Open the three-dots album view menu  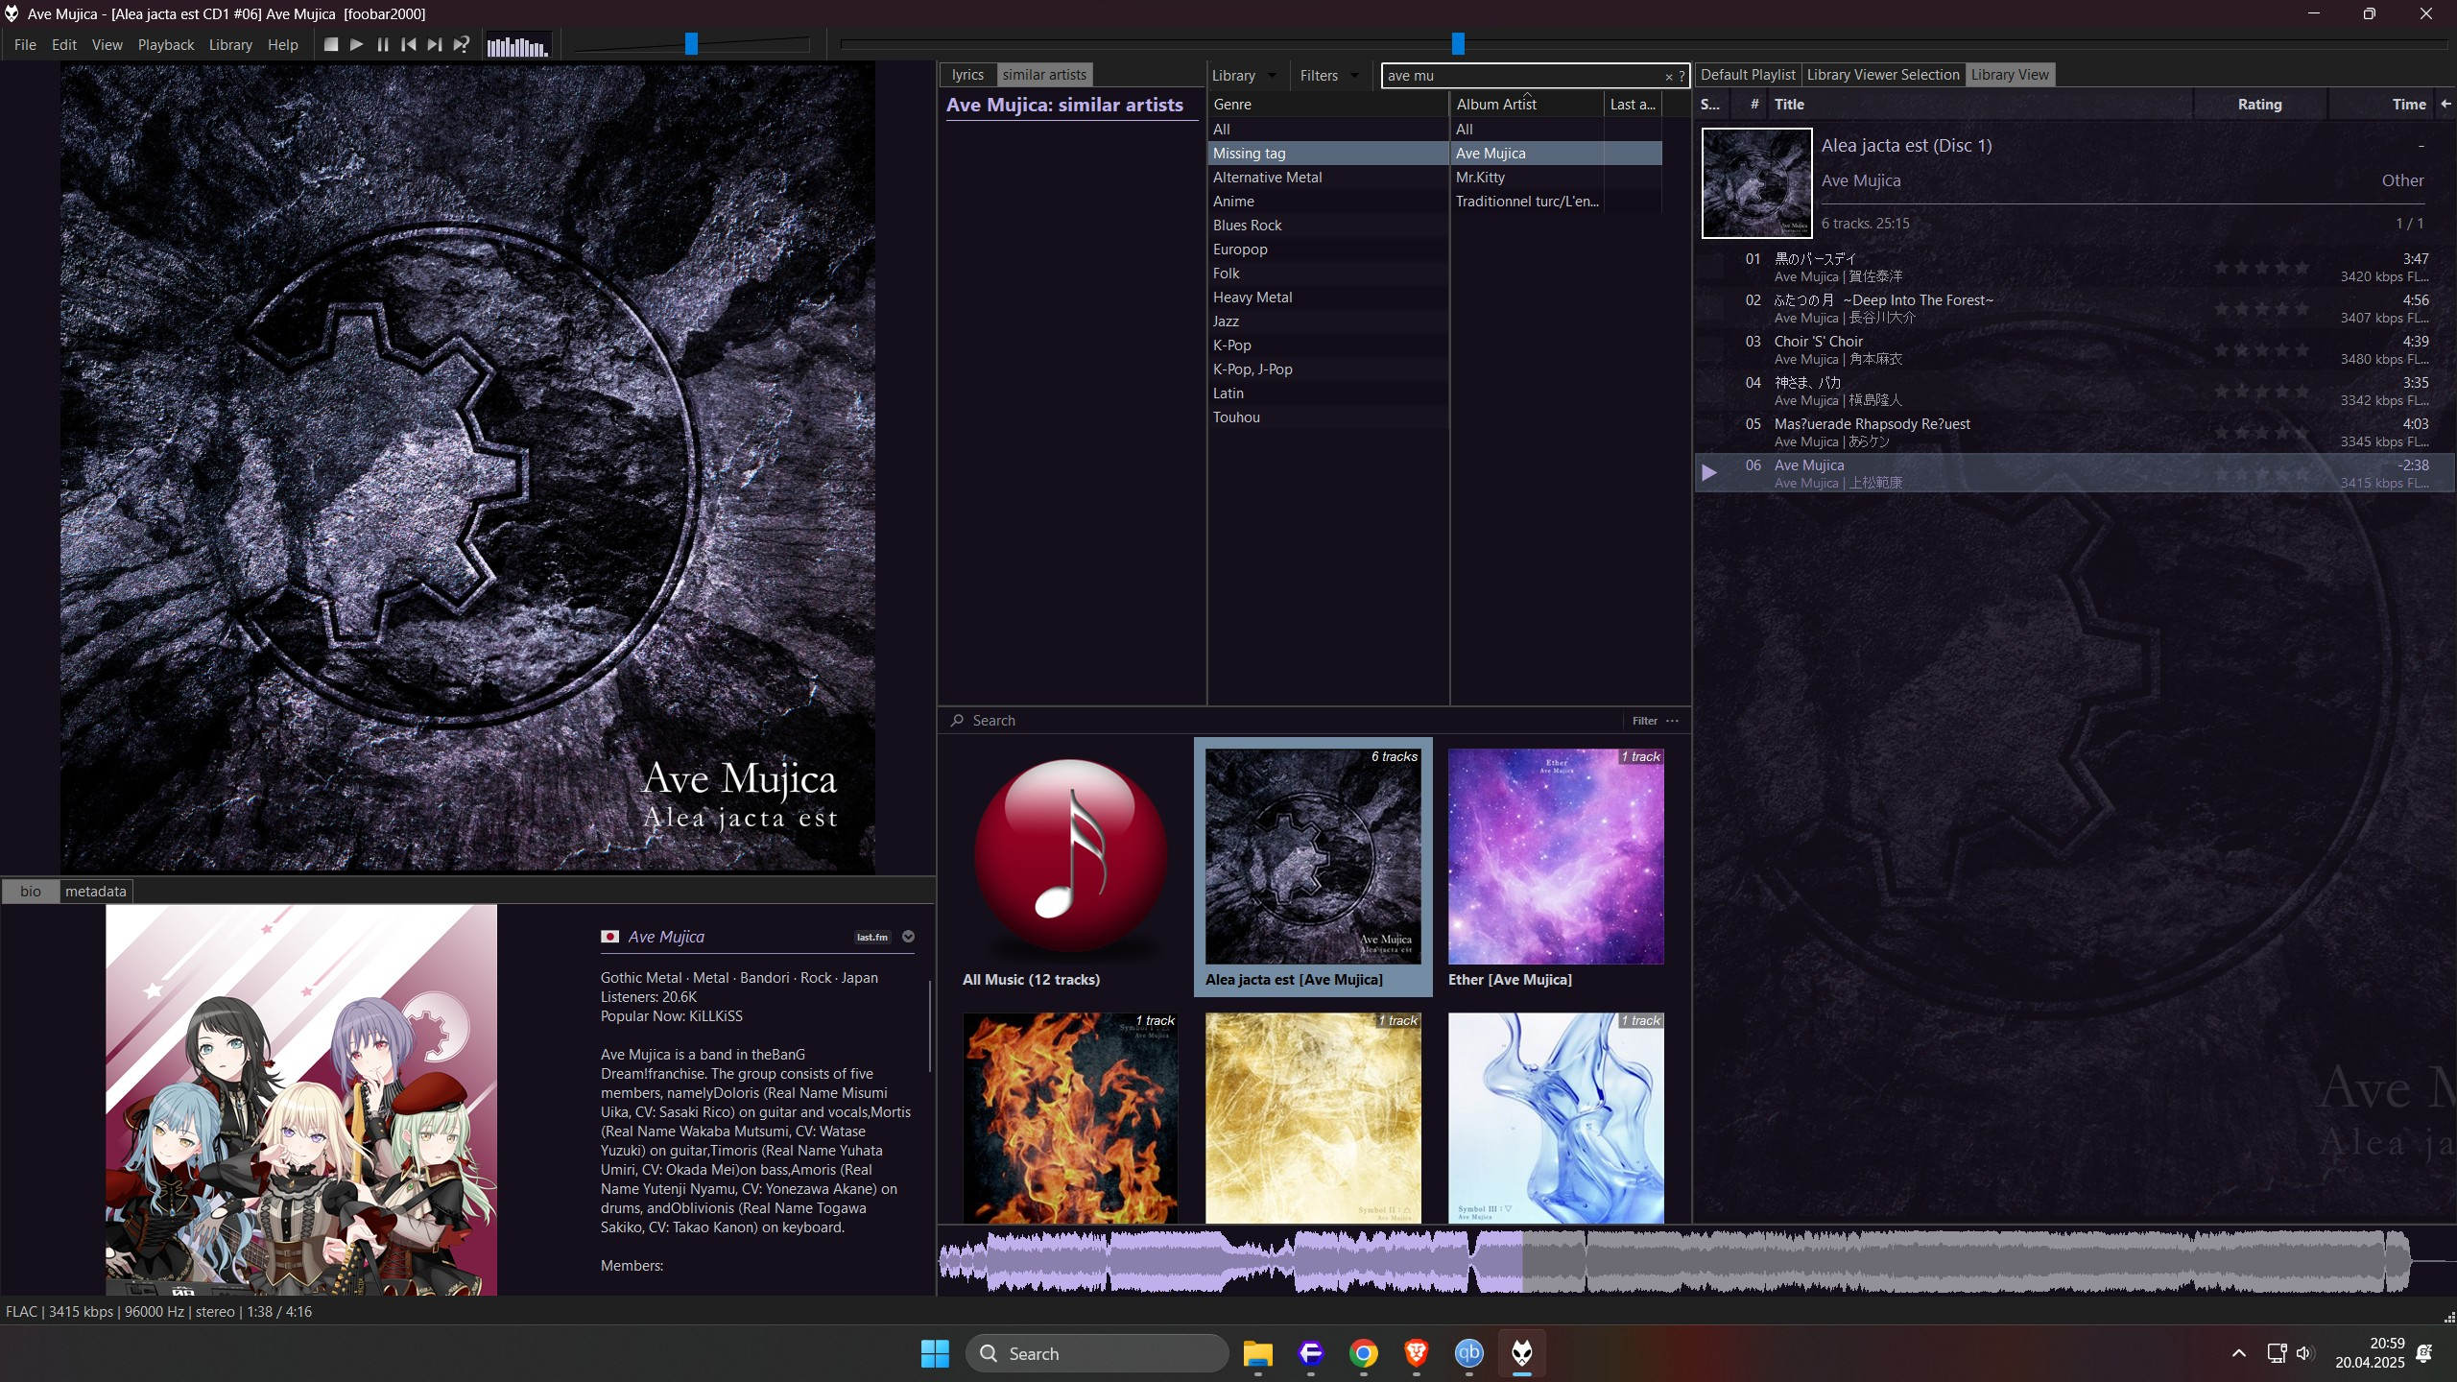click(1673, 721)
